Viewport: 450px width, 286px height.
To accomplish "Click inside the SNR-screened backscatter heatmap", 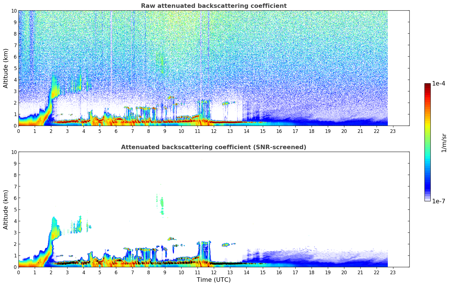I will pyautogui.click(x=214, y=209).
